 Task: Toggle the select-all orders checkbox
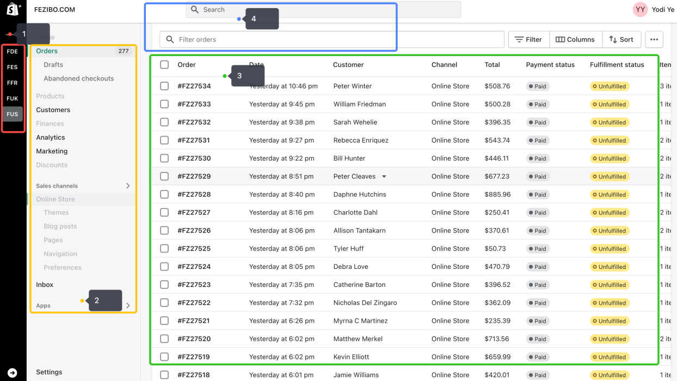[164, 65]
